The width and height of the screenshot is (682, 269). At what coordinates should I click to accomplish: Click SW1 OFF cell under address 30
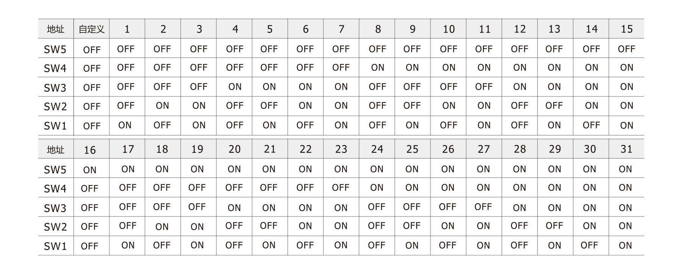[589, 245]
